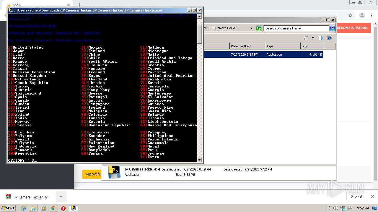
Task: Show hidden tray icons arrow
Action: [x=330, y=208]
